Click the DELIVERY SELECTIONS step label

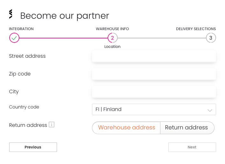pos(196,29)
